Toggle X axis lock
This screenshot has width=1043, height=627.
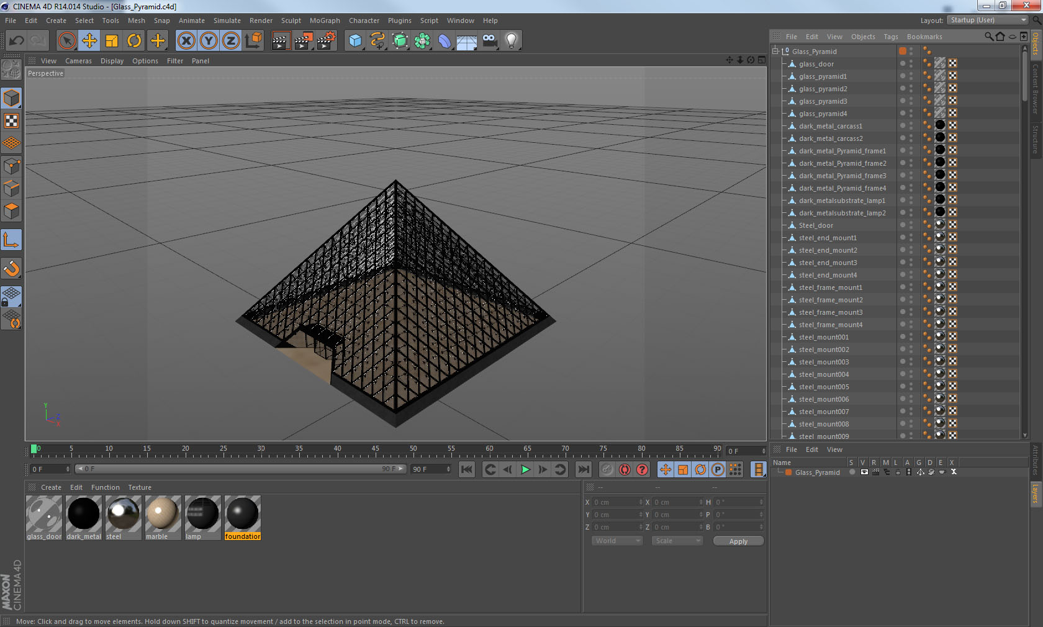186,41
